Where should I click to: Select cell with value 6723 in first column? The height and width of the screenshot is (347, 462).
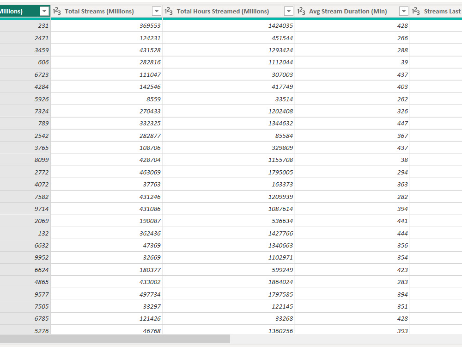(x=25, y=74)
